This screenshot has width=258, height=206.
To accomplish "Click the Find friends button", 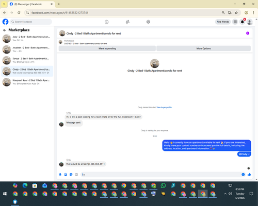I will [x=223, y=22].
